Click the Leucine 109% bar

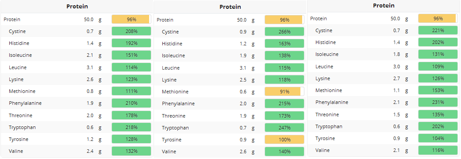point(438,67)
